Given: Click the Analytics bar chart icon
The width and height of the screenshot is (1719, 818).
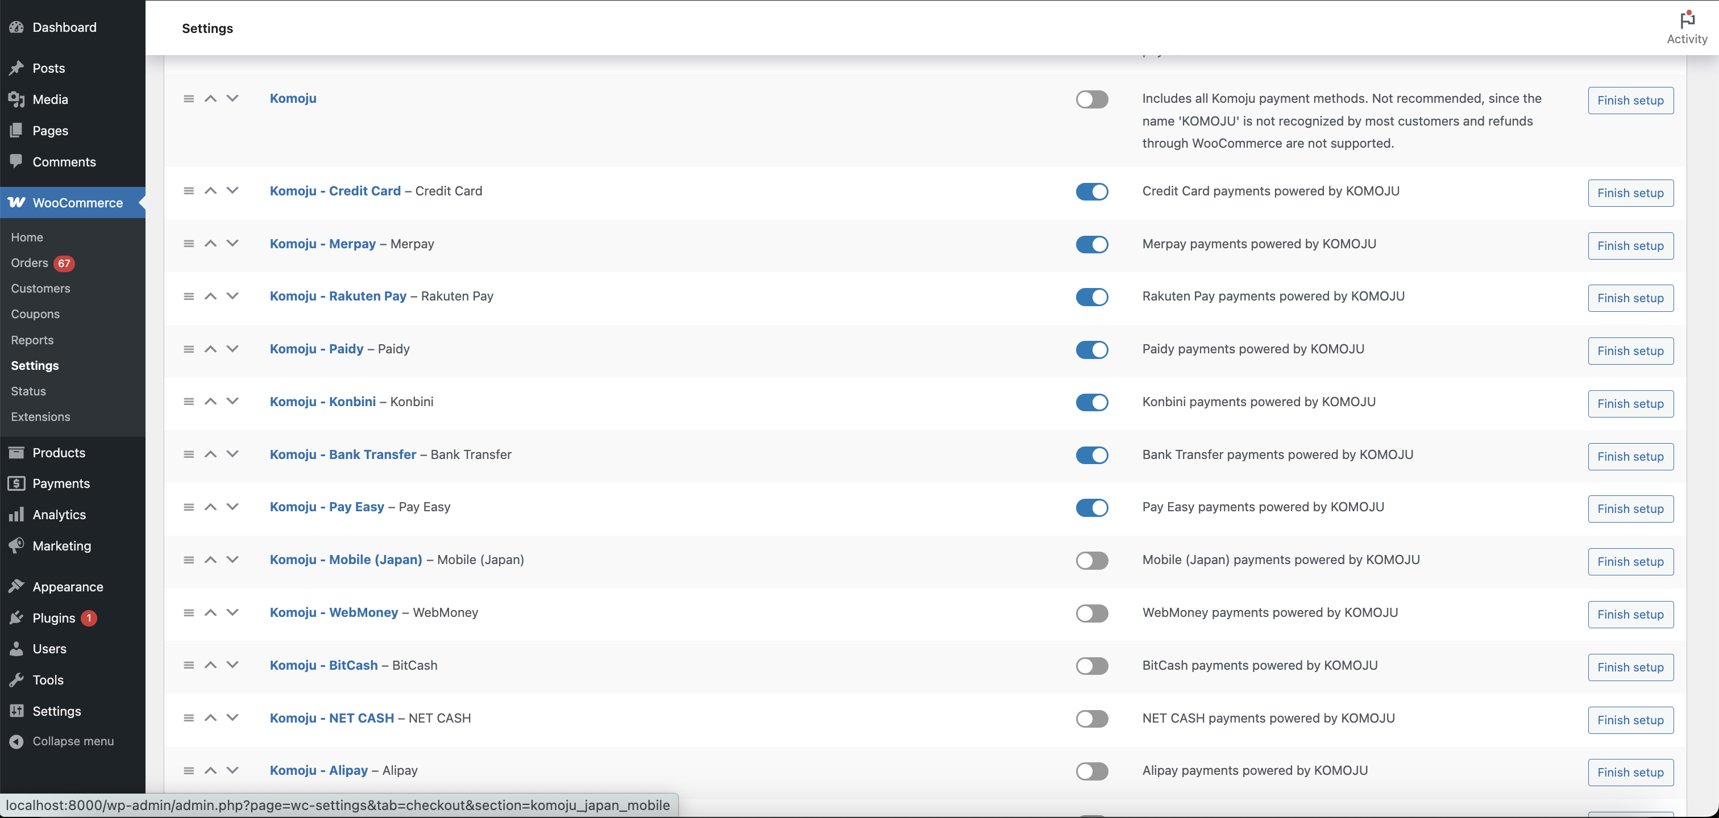Looking at the screenshot, I should [16, 515].
